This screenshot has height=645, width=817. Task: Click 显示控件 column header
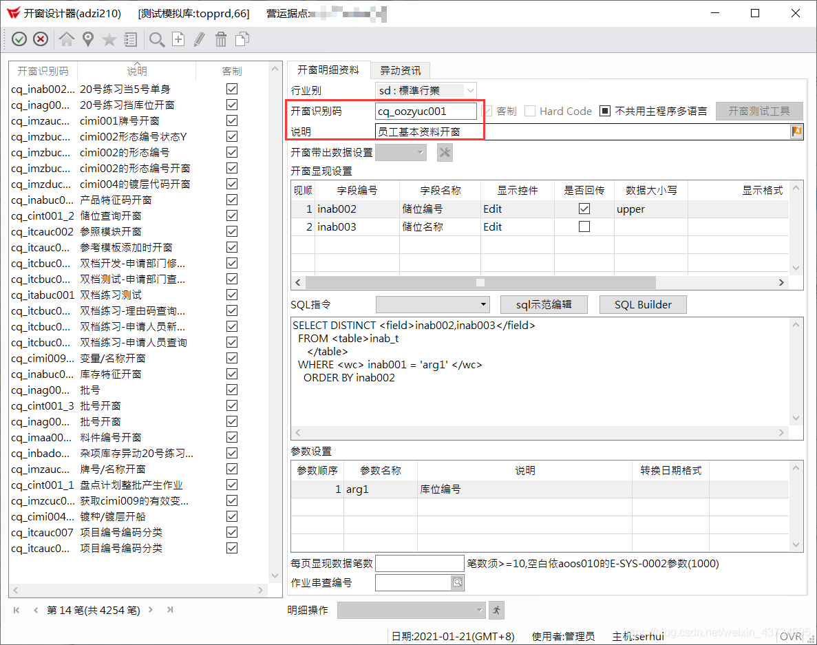tap(518, 191)
